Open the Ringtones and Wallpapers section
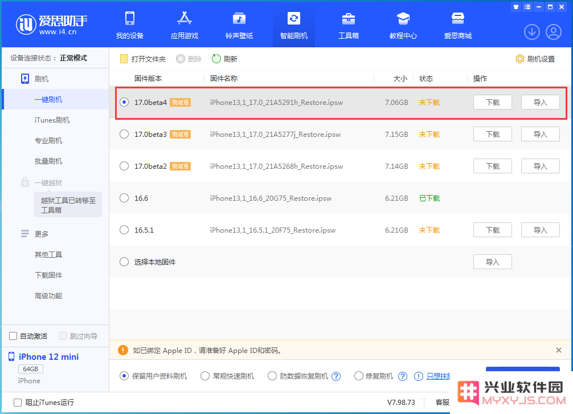 pos(239,25)
